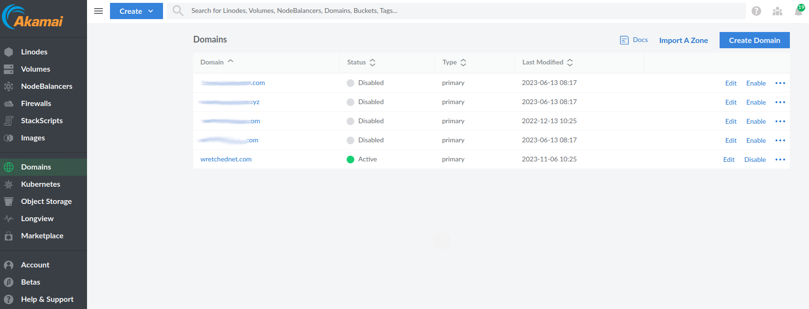Open the wretchednet.com domain link
Screen dimensions: 809x309
click(x=226, y=160)
